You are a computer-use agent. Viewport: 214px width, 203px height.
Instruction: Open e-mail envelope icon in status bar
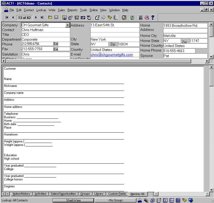tap(184, 200)
